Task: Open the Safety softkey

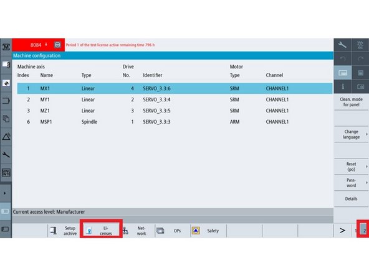Action: tap(209, 231)
